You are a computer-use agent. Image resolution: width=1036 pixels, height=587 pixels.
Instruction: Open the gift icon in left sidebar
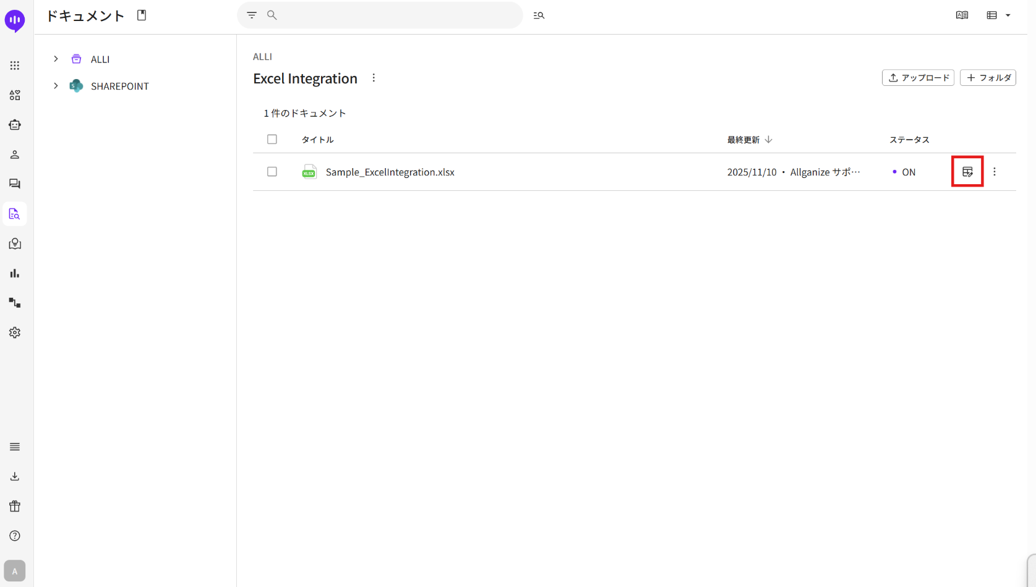15,506
